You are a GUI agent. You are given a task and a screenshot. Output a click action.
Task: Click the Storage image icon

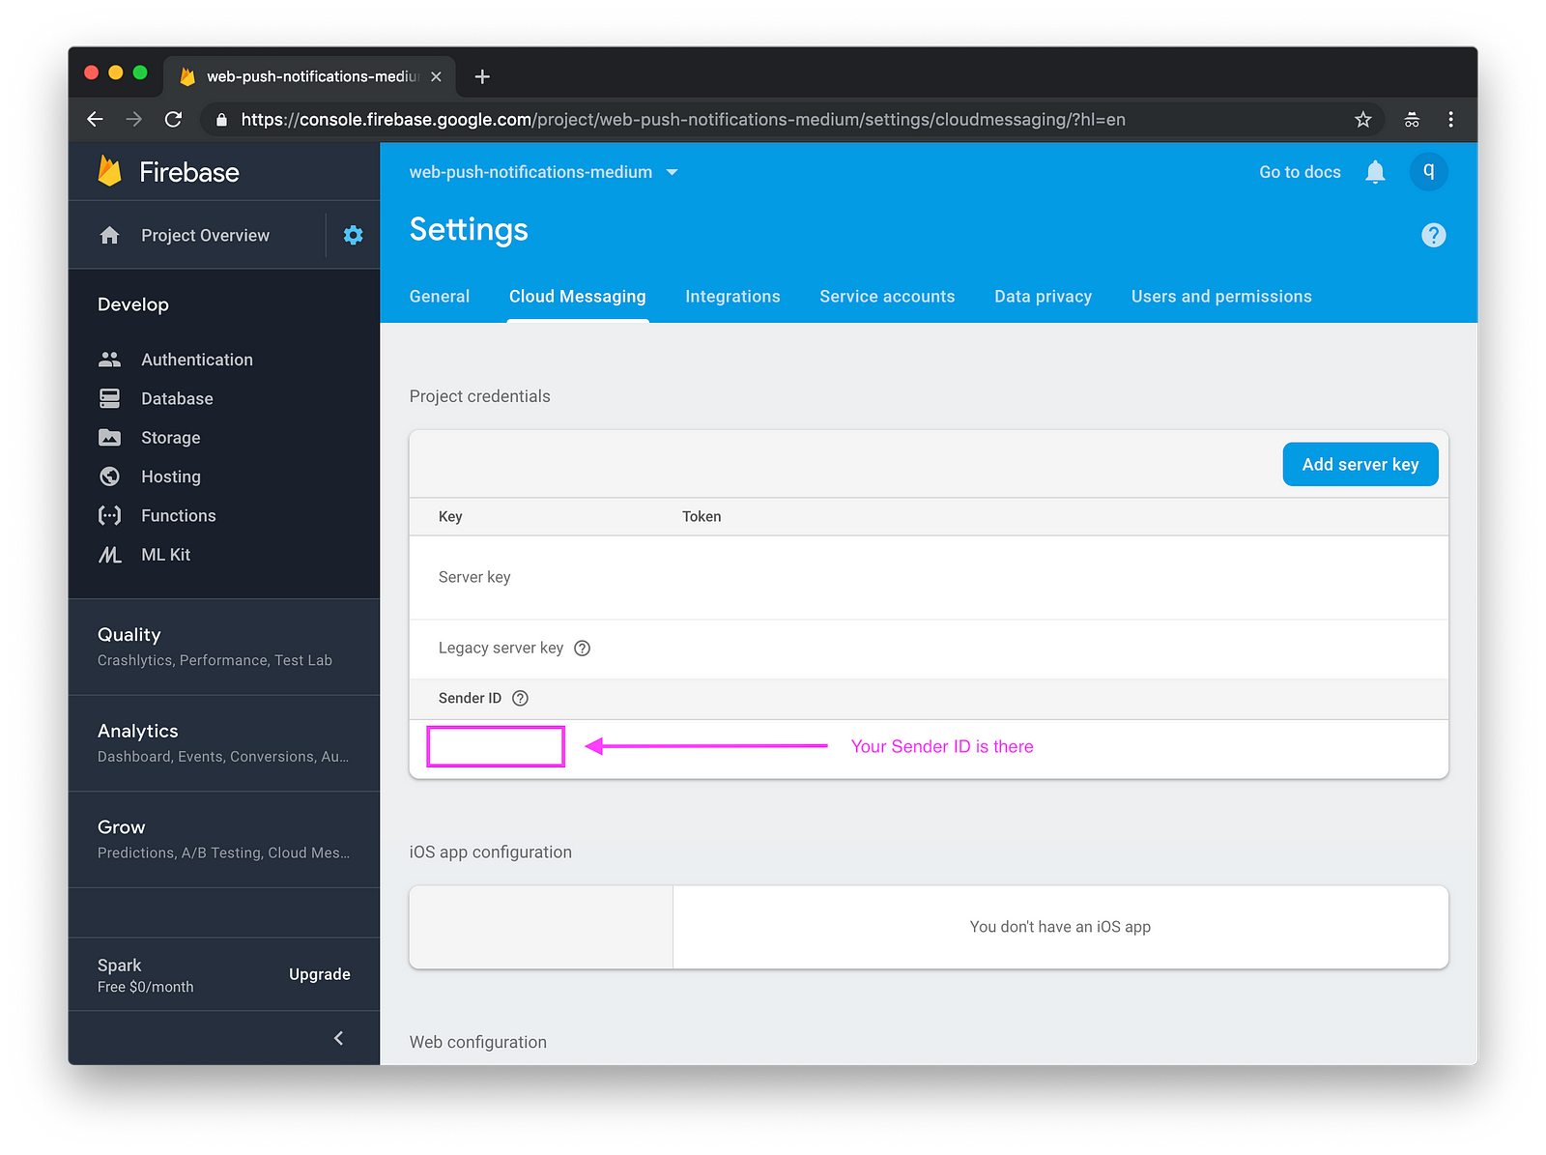tap(110, 438)
